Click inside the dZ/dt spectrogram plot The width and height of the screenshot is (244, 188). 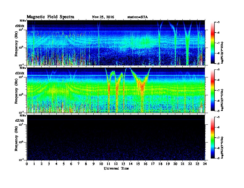tap(116, 138)
